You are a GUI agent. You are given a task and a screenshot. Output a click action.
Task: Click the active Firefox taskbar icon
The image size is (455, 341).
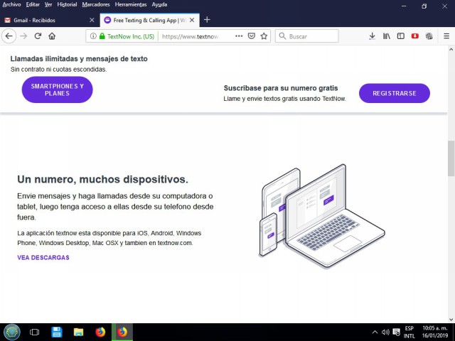(122, 332)
